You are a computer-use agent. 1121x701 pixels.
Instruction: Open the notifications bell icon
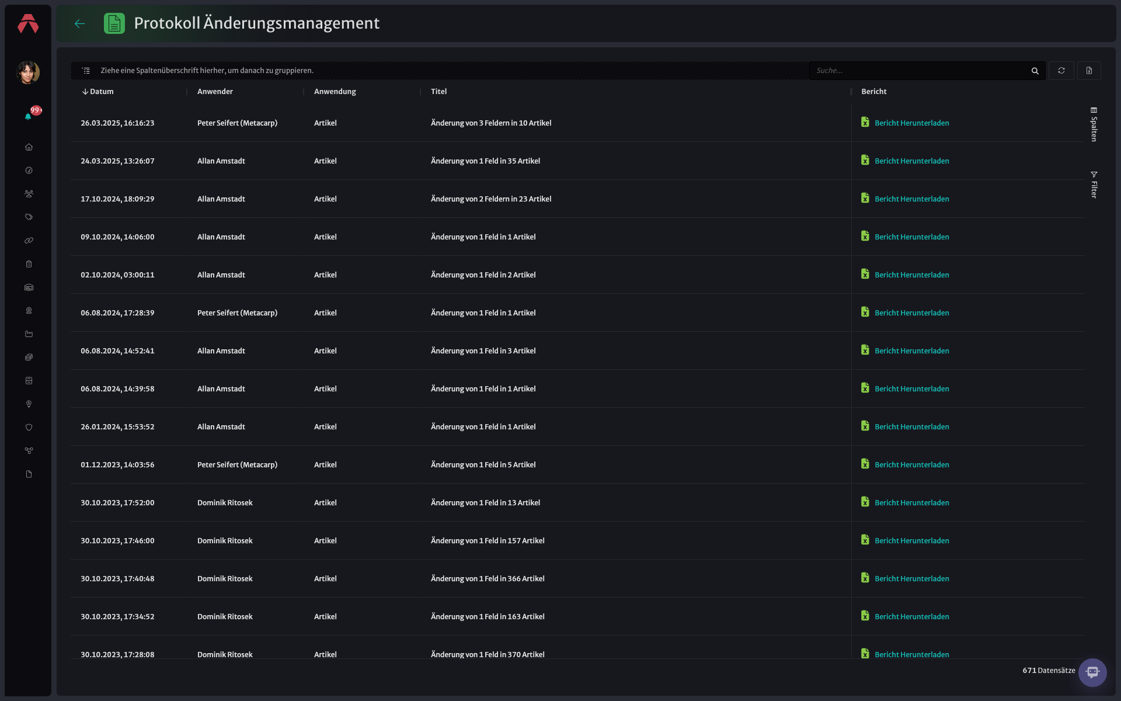[28, 116]
